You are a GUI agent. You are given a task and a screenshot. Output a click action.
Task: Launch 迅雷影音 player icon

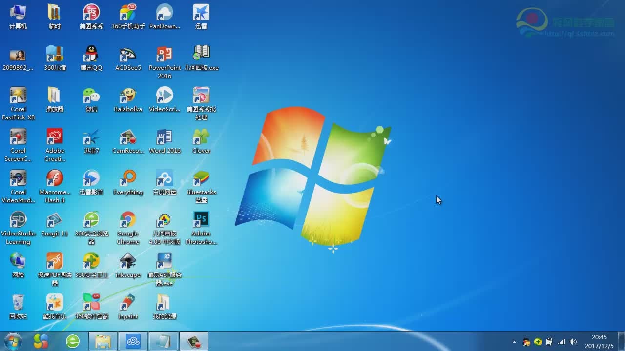[x=91, y=183]
